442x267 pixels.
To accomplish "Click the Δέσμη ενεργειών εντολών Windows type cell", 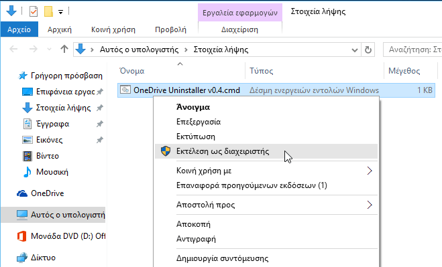I will pyautogui.click(x=314, y=90).
